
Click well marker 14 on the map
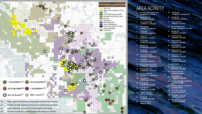click(x=96, y=86)
